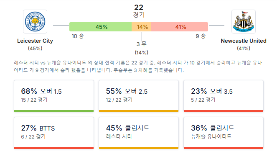277x154 pixels.
Task: Click the (45%) under Leicester City
Action: [35, 48]
